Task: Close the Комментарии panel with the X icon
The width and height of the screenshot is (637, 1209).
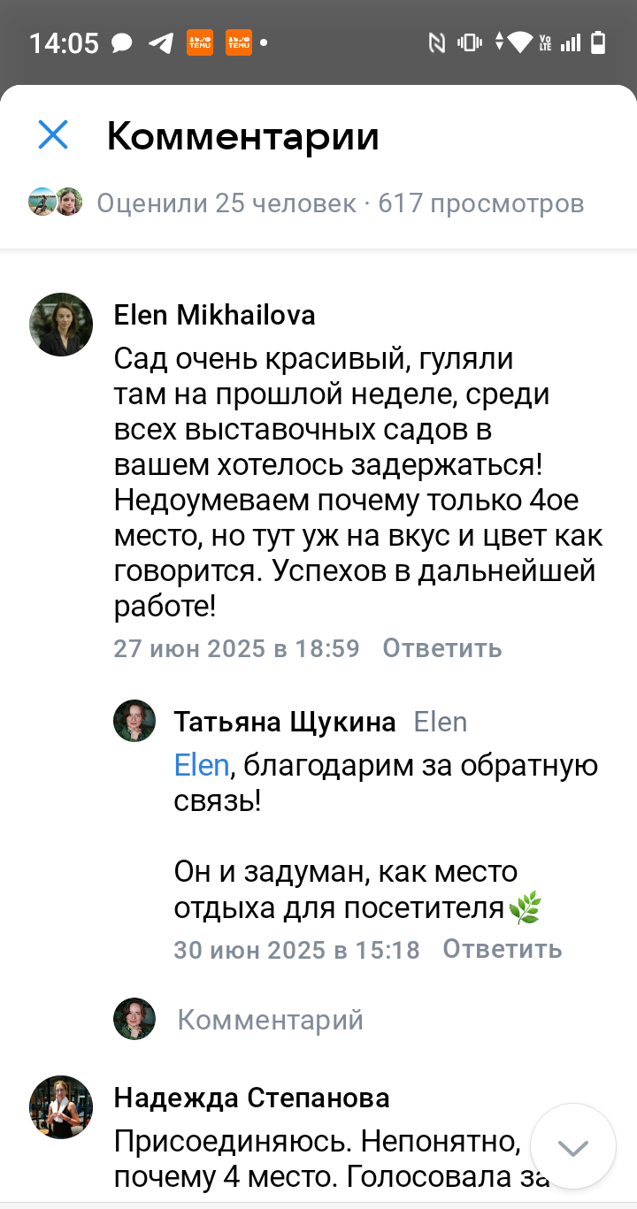Action: click(x=53, y=135)
